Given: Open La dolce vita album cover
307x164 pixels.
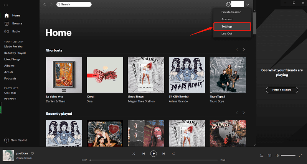Looking at the screenshot, I should 64,75.
